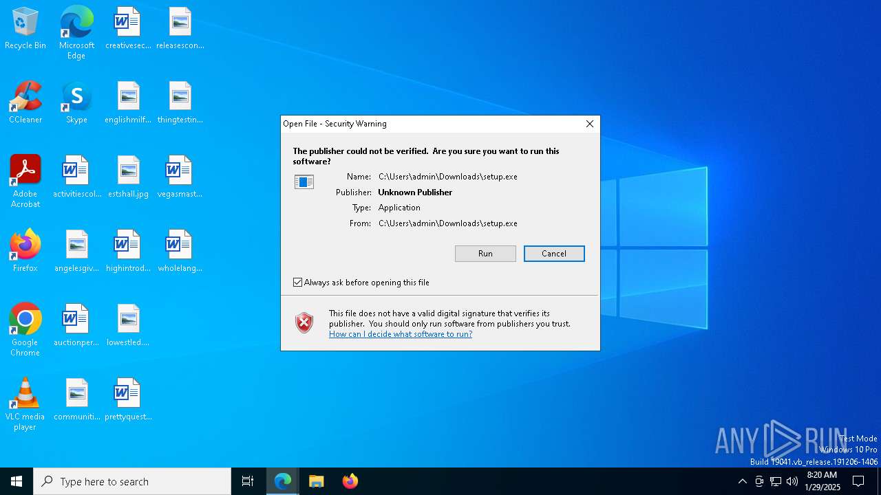Click the From path text
Screen dimensions: 881x495
[x=448, y=223]
